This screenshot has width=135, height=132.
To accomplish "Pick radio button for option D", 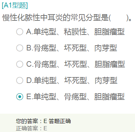I will [20, 81].
